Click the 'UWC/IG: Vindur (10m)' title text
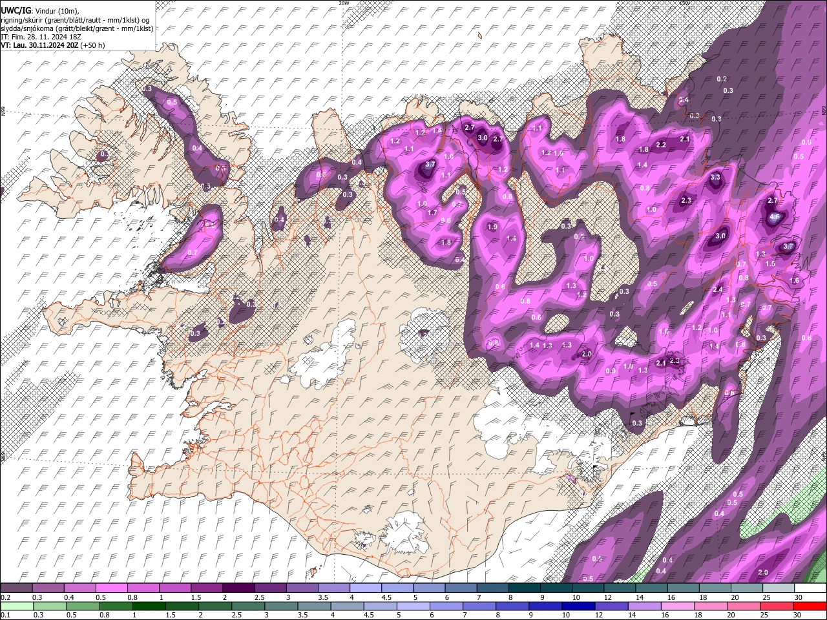The height and width of the screenshot is (620, 827). pyautogui.click(x=40, y=10)
